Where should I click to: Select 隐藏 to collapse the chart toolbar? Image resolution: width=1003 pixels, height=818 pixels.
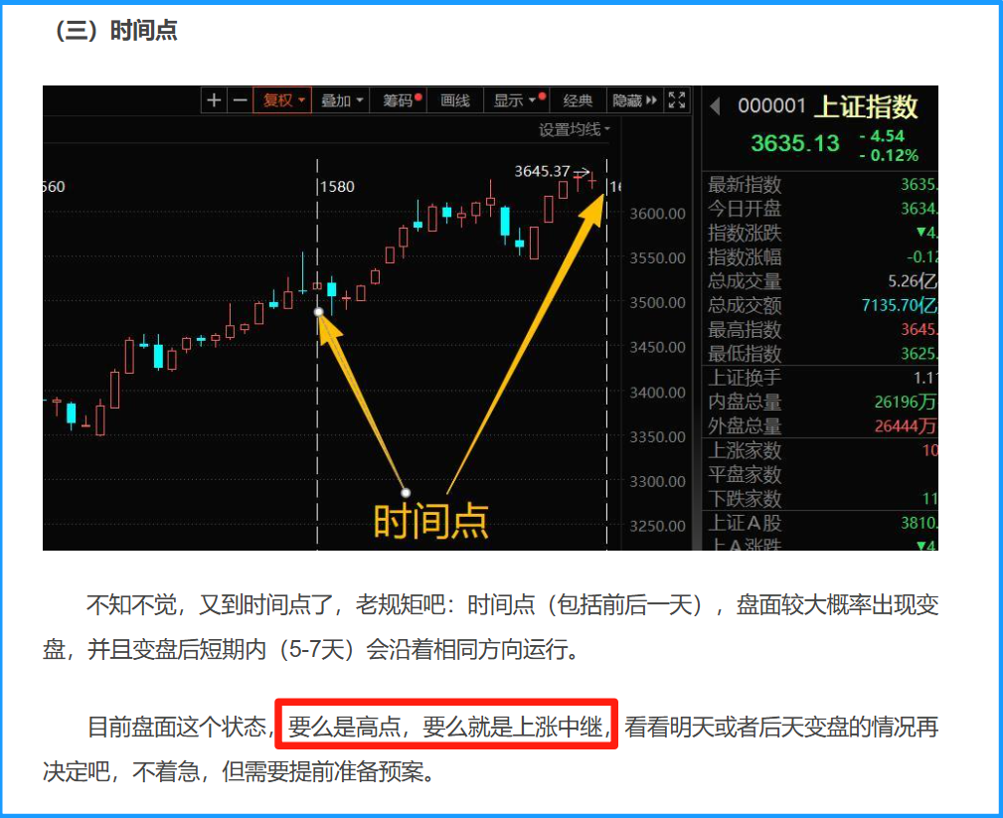tap(626, 100)
